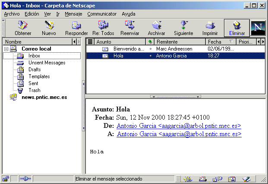268x184 pixels.
Task: Collapse the toolbar using its left grip
Action: pyautogui.click(x=3, y=28)
